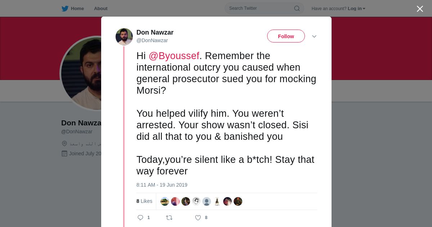
Task: Click the @DonNawzar handle in tweet header
Action: click(152, 40)
